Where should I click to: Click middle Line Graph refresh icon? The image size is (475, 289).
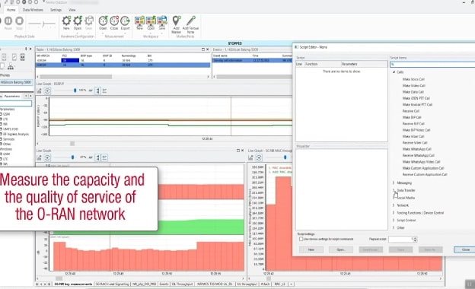click(x=47, y=157)
